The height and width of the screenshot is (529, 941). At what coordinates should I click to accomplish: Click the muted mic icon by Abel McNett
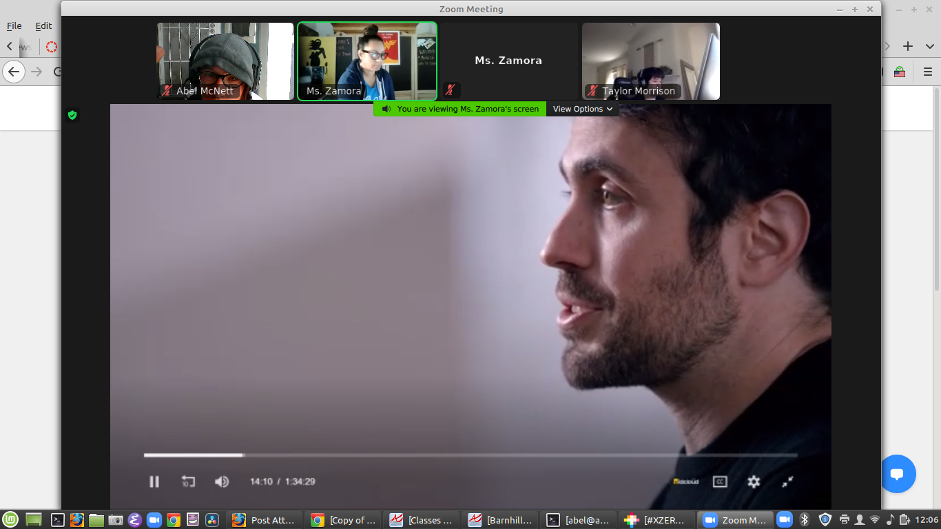tap(167, 90)
